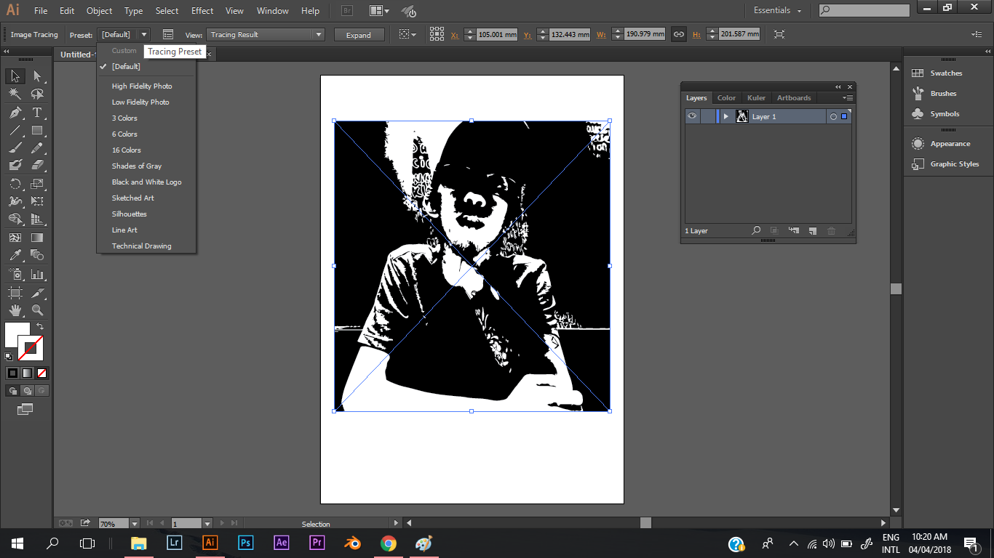Open the Layers panel options menu
This screenshot has width=994, height=558.
(x=848, y=97)
